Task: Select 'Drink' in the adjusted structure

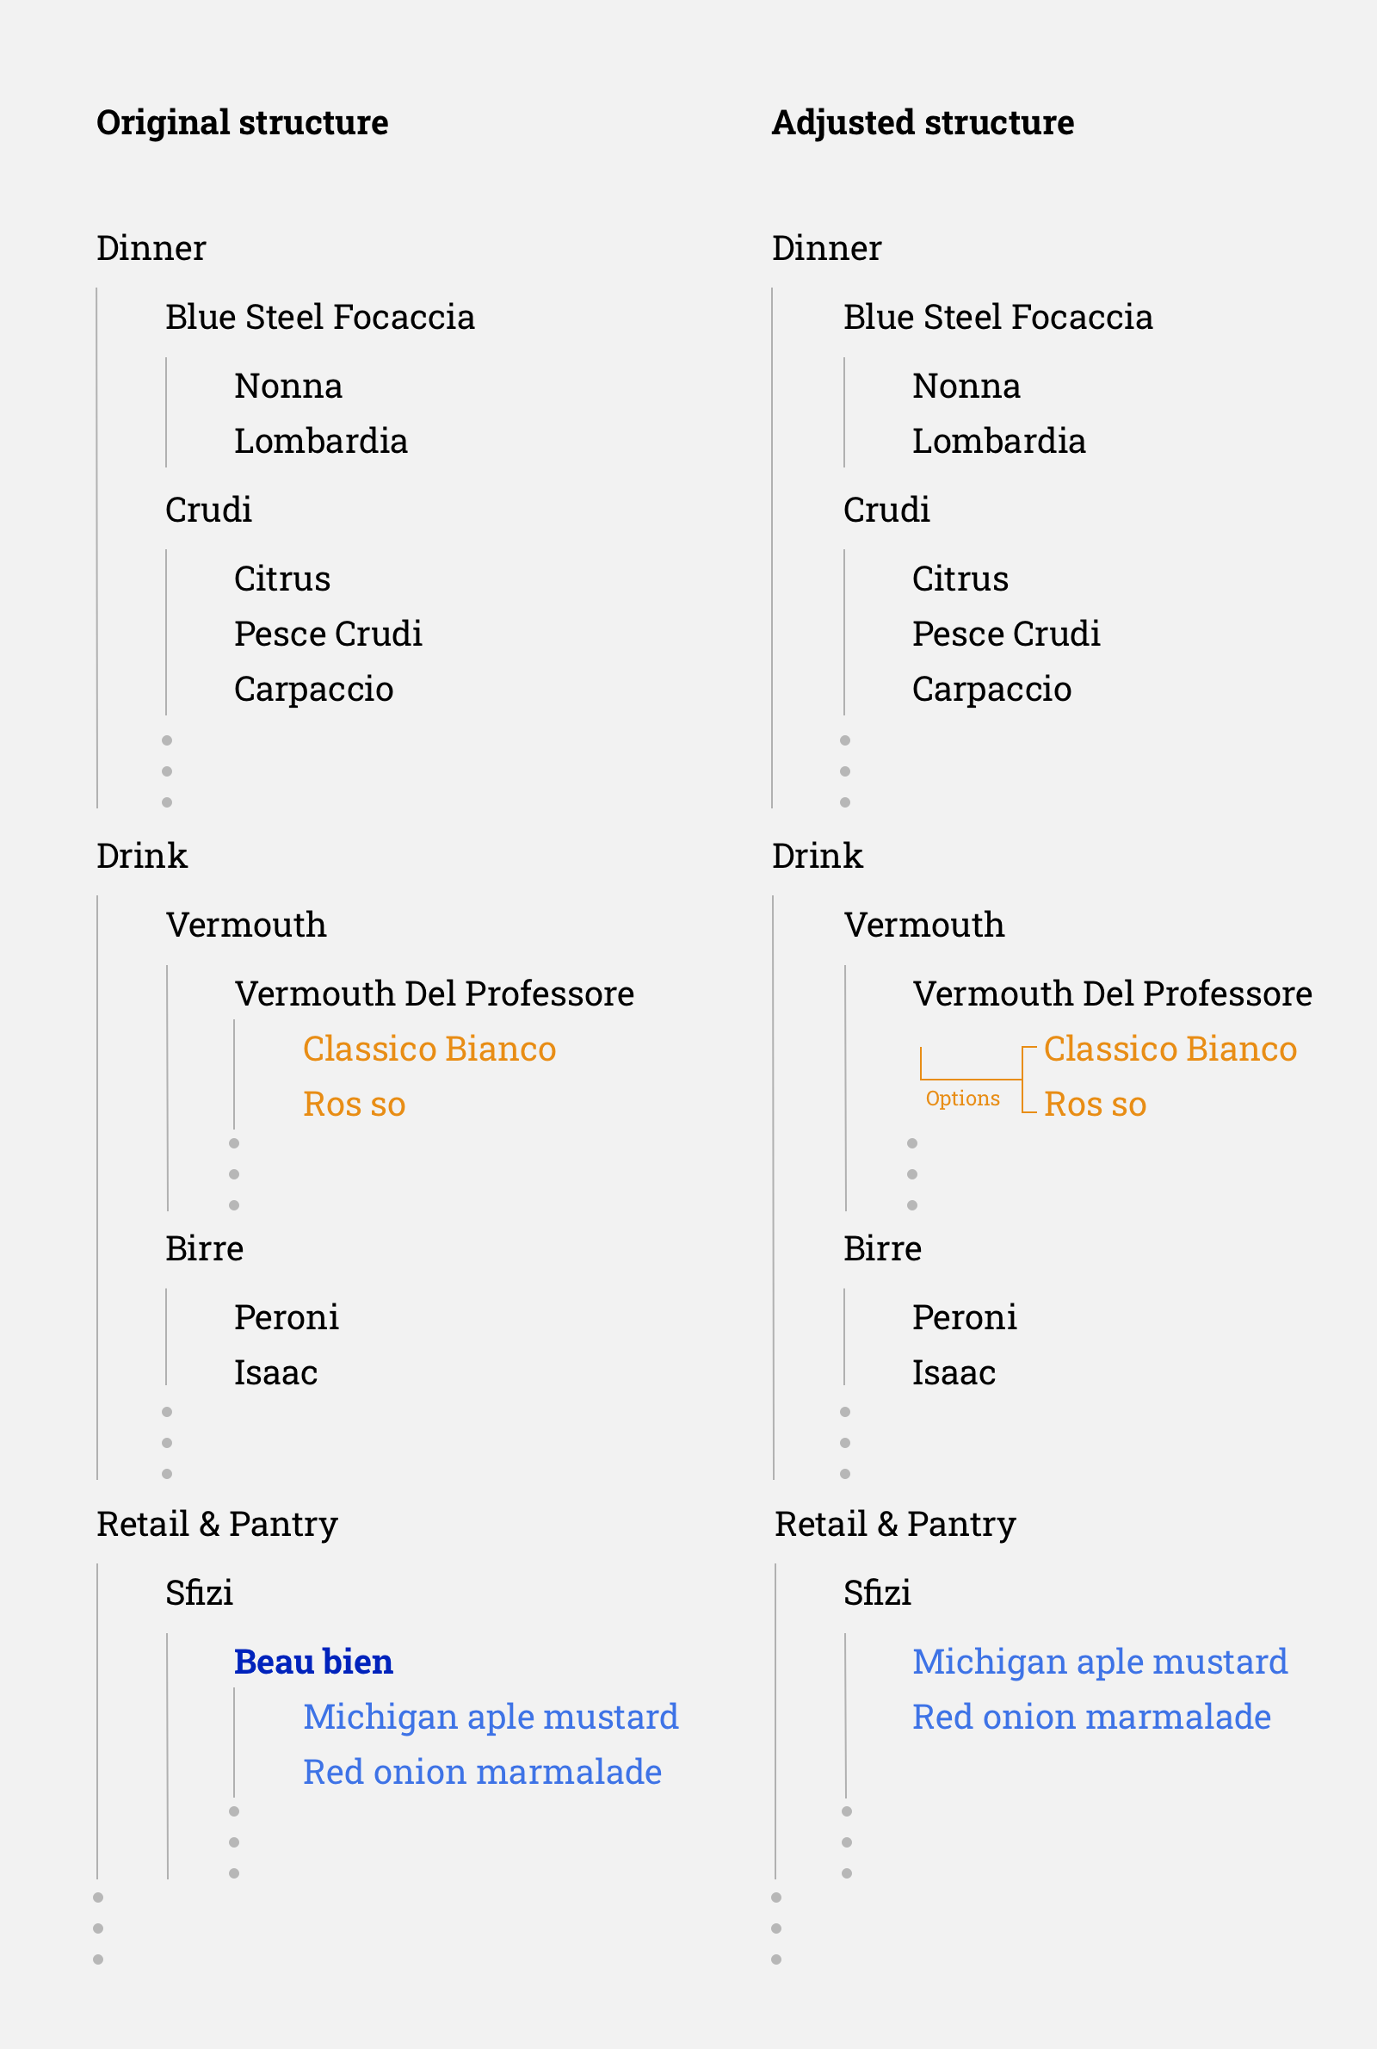Action: tap(817, 856)
